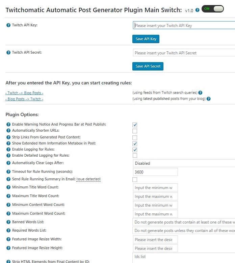Image resolution: width=235 pixels, height=263 pixels.
Task: Click the v1.0 version label
Action: [x=189, y=10]
